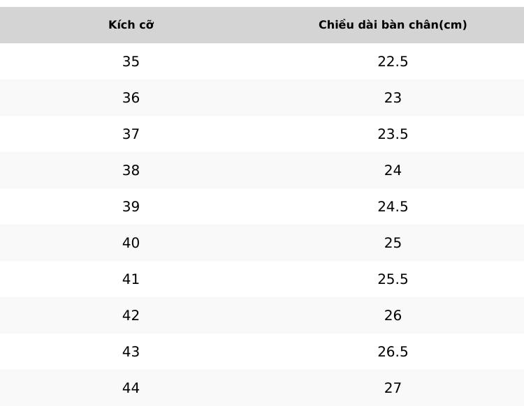Select size 40 cell
The image size is (524, 406).
[131, 243]
